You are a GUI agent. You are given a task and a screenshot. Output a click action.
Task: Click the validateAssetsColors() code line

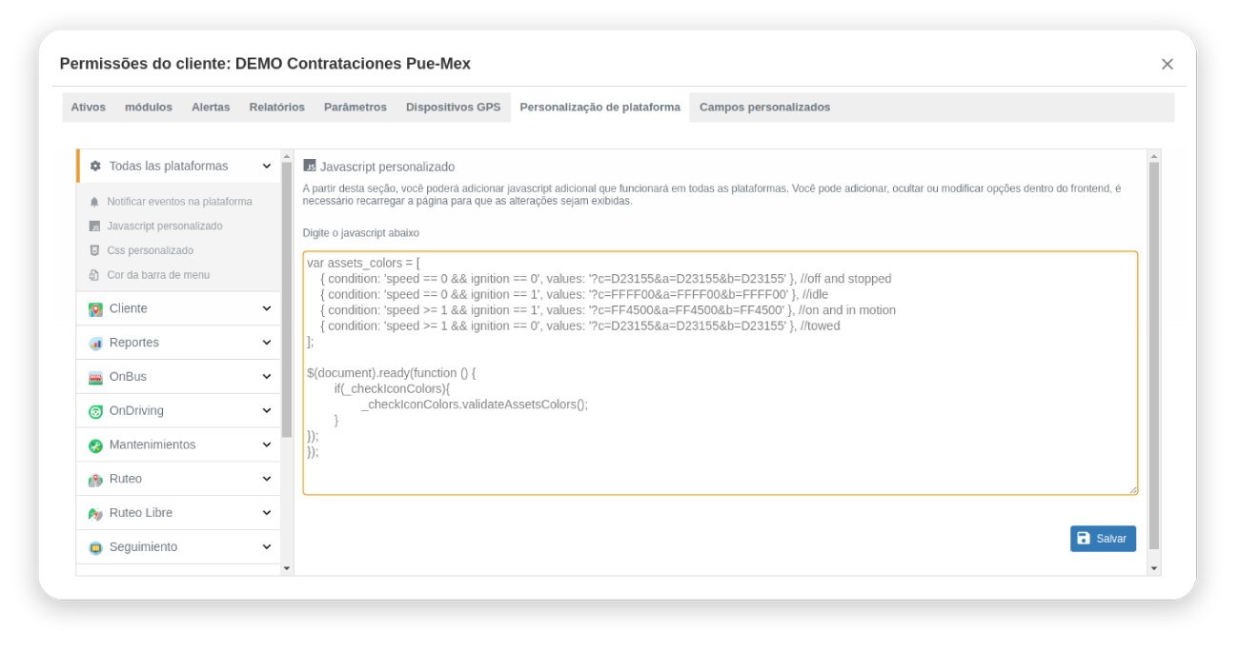tap(475, 405)
